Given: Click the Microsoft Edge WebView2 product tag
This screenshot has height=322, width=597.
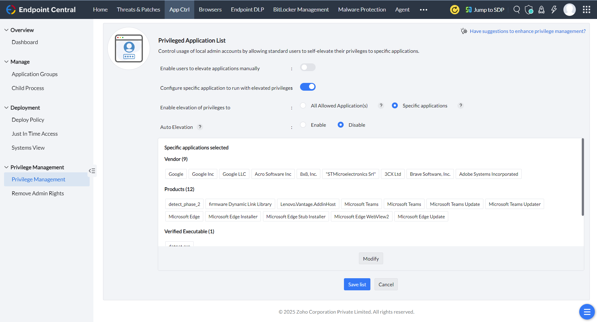Looking at the screenshot, I should click(x=362, y=217).
